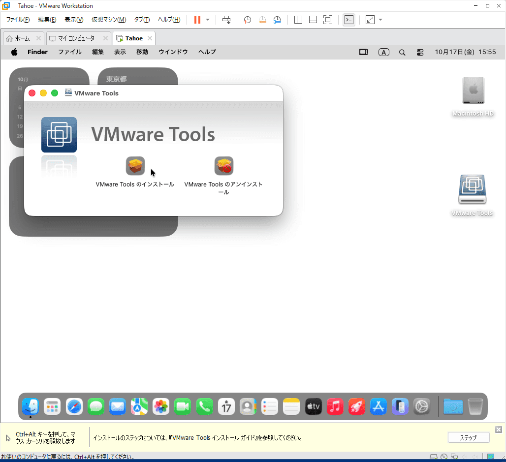Click send Ctrl+Alt+Del toolbar icon

(226, 20)
